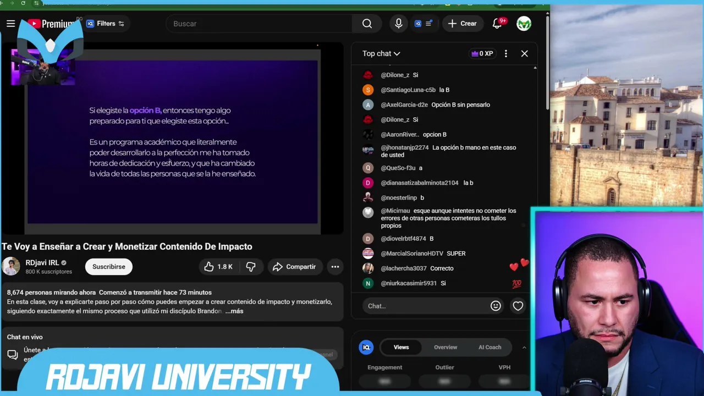Click @MarcialSorianoHDTV SUPER message

(x=456, y=254)
